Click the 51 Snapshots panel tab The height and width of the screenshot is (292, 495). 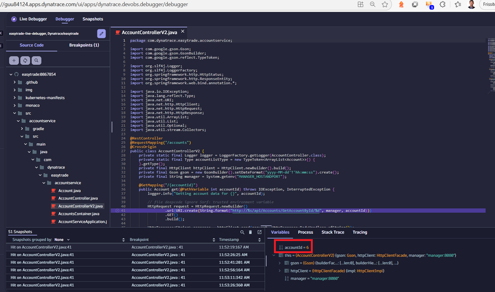point(20,232)
